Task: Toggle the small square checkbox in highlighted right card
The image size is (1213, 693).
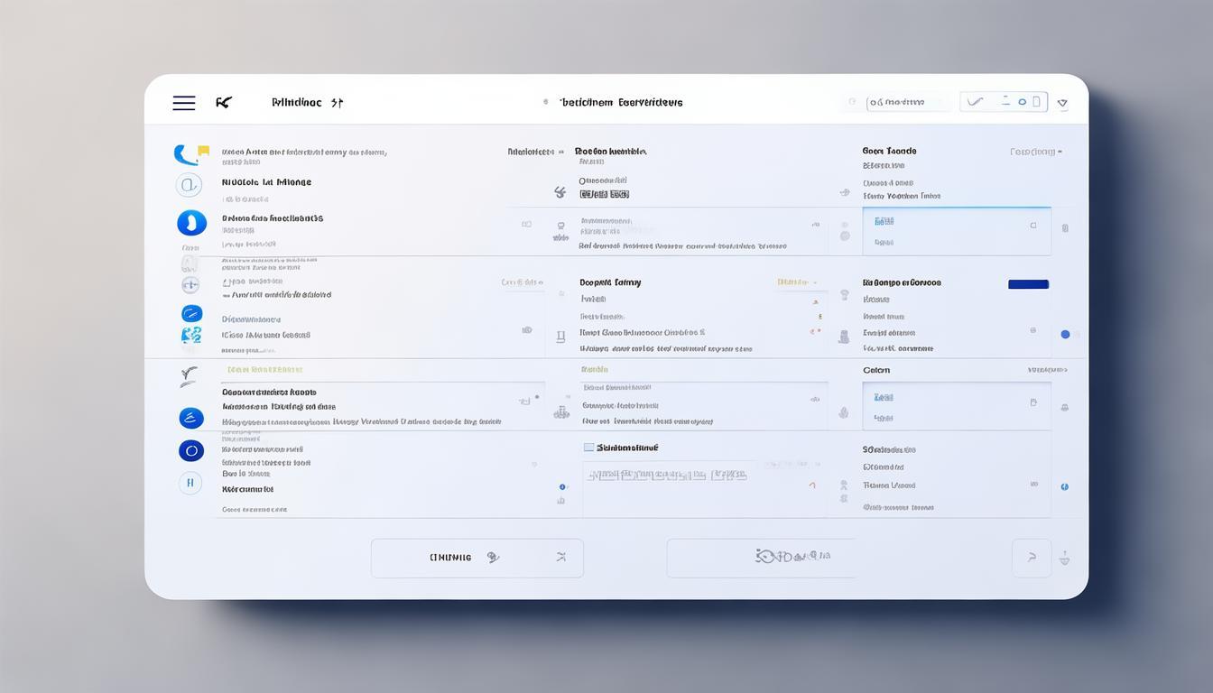Action: (1033, 226)
